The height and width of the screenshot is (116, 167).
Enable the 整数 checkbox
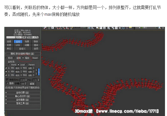tap(7, 83)
